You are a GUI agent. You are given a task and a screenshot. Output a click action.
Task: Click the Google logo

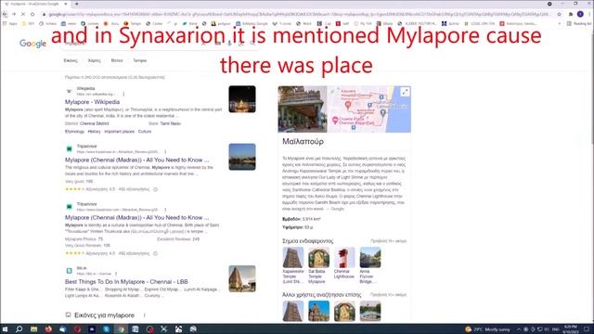33,44
